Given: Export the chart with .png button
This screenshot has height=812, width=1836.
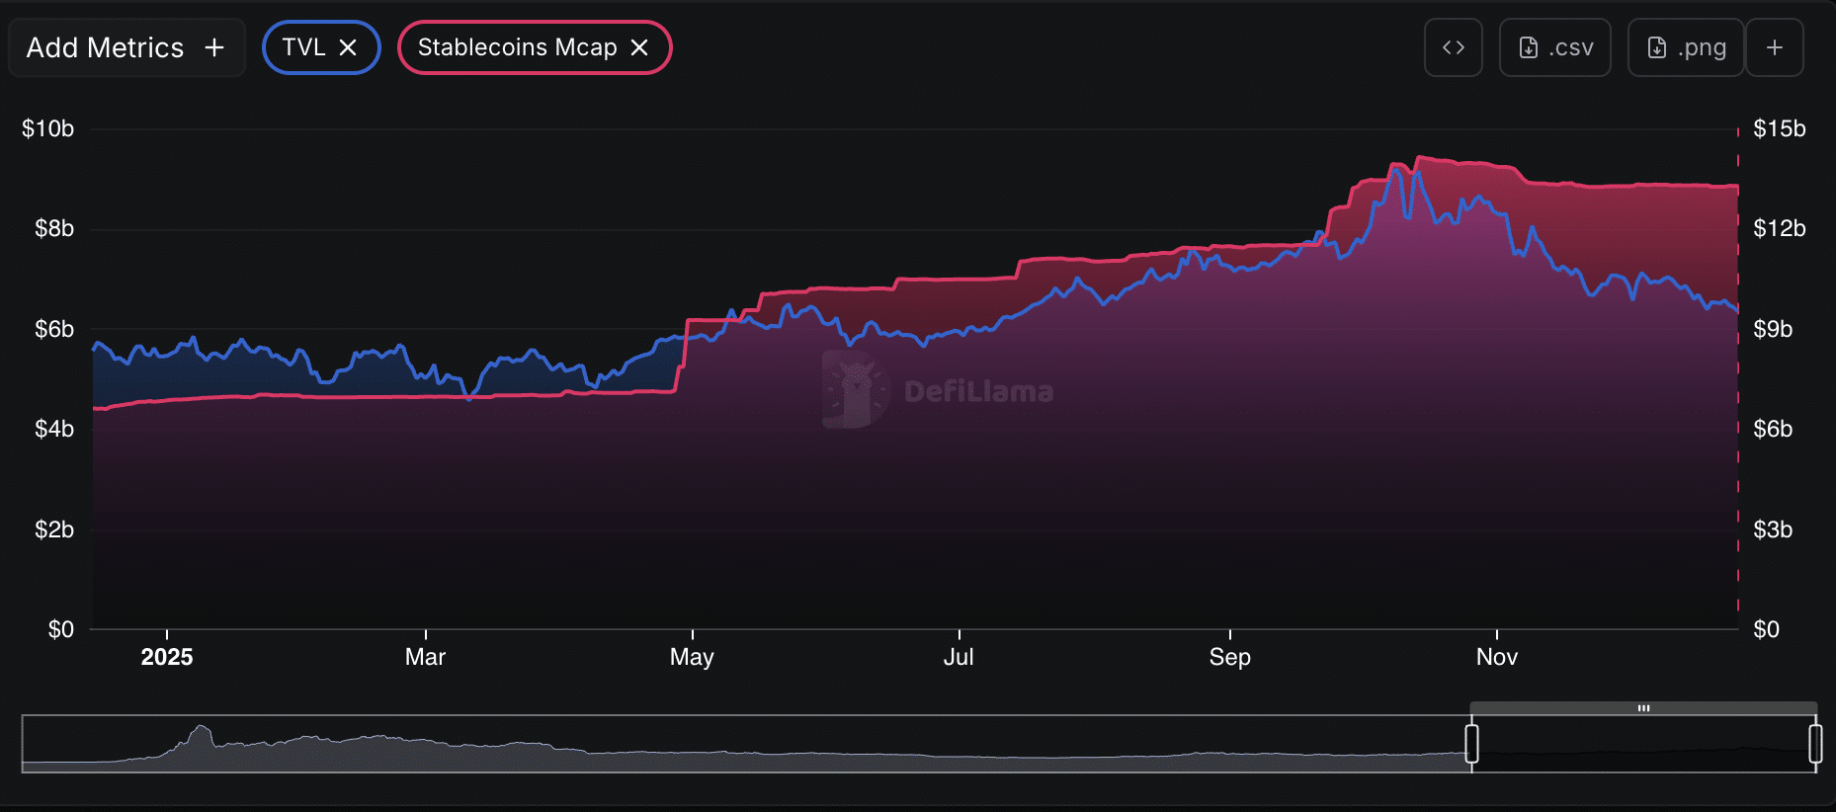Looking at the screenshot, I should [1685, 47].
